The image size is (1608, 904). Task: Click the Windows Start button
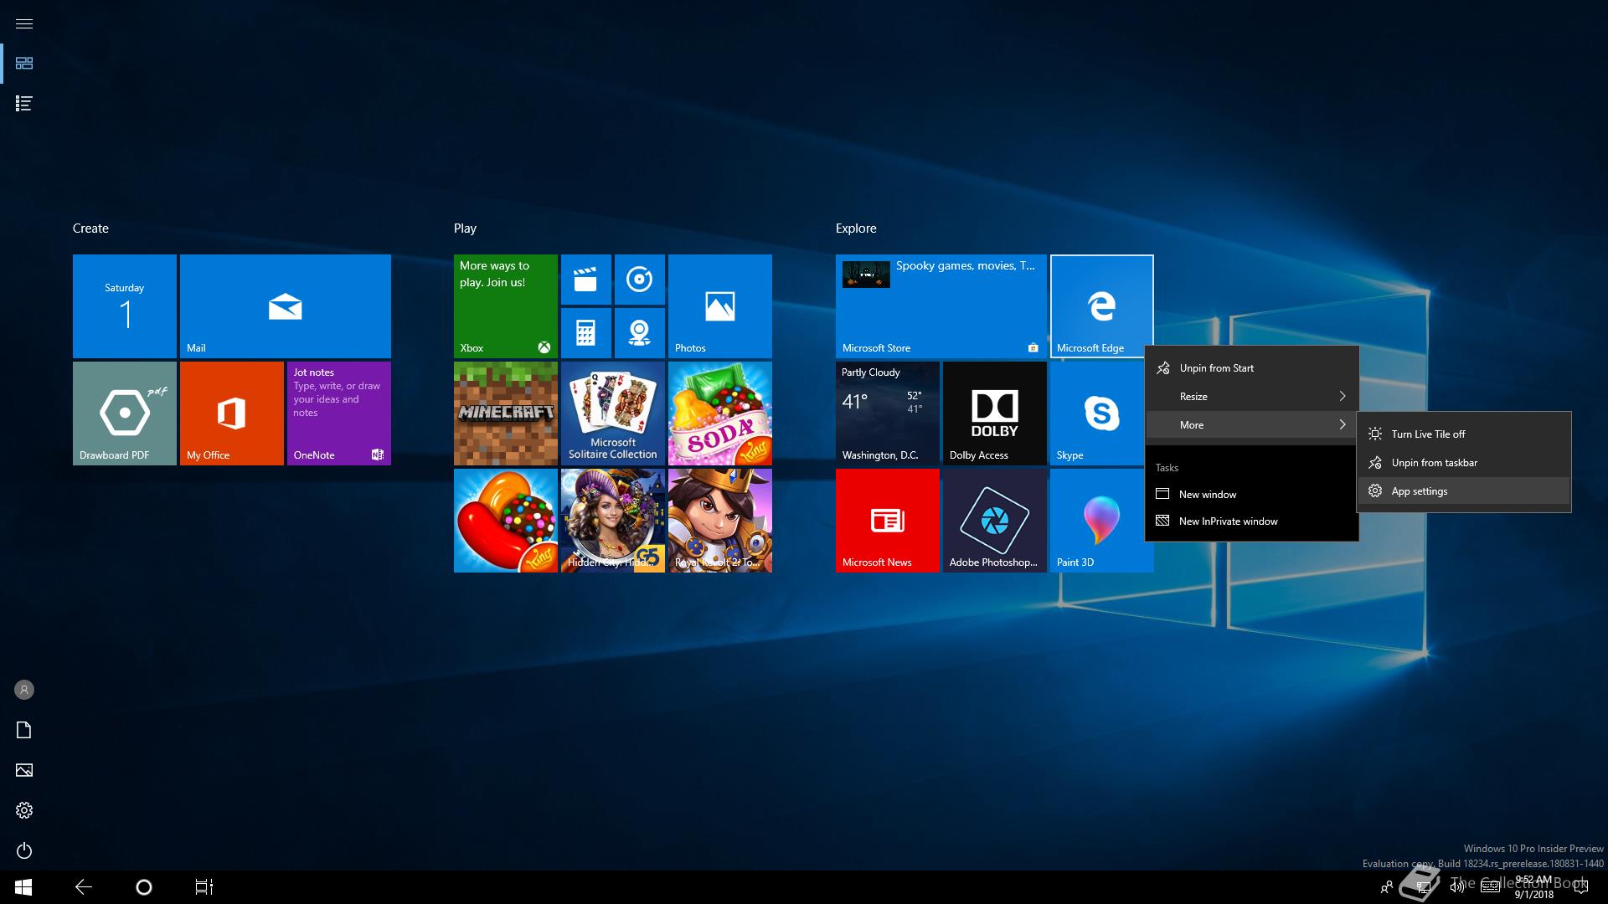pos(23,887)
